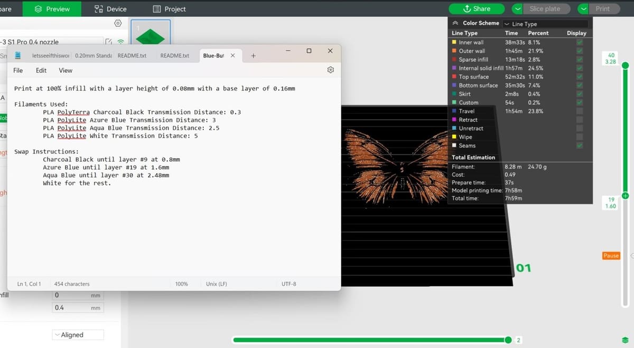Switch to the first README.txt Notepad tab
The height and width of the screenshot is (348, 634).
[132, 55]
